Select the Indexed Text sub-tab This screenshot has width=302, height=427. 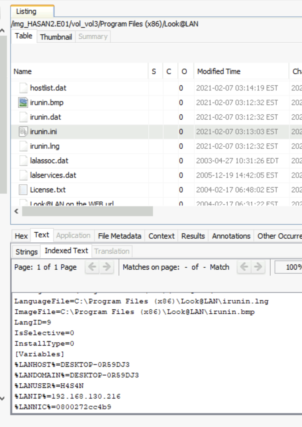[x=66, y=251]
